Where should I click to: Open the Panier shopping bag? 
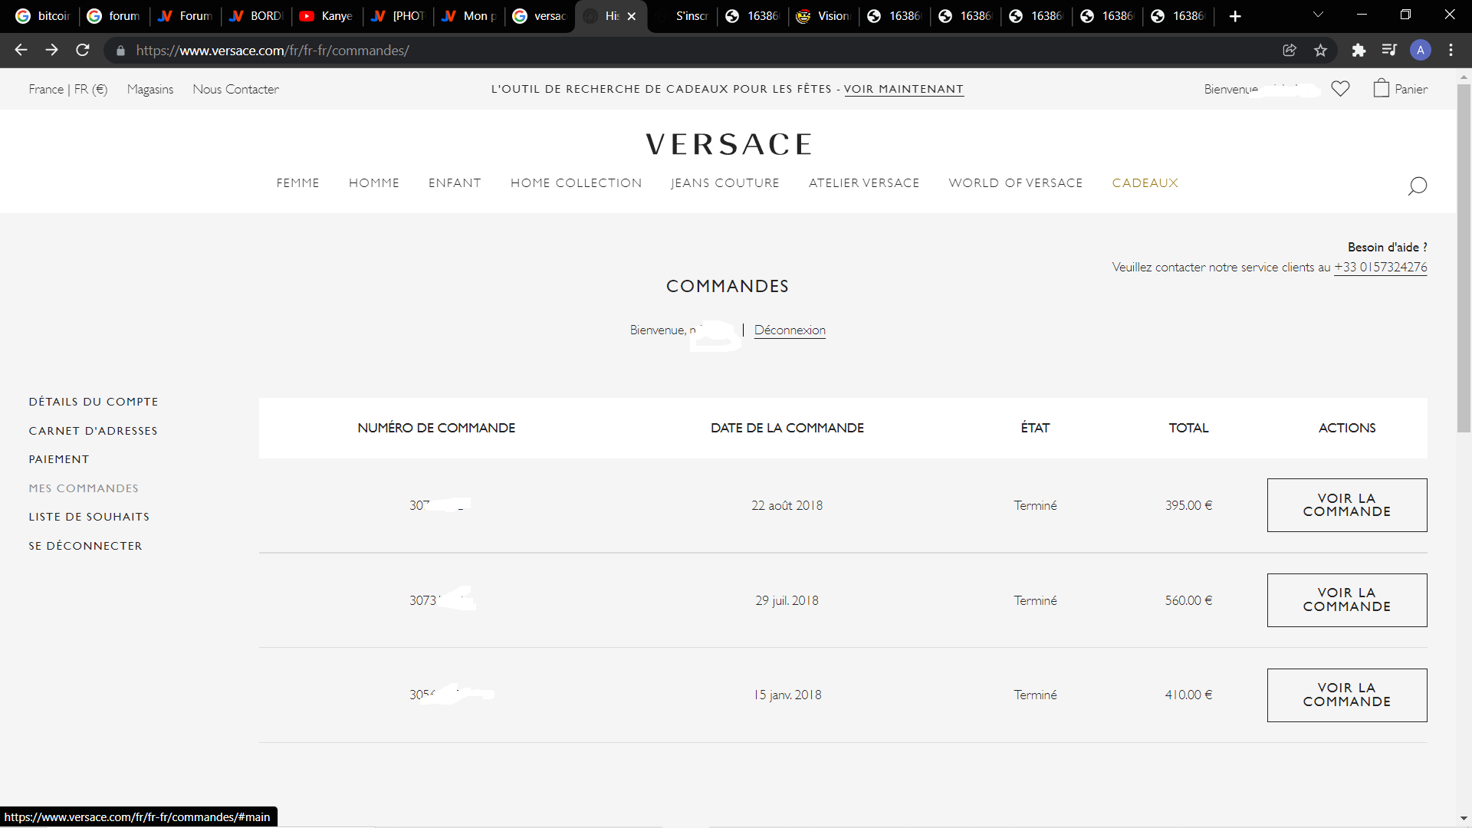(x=1400, y=89)
